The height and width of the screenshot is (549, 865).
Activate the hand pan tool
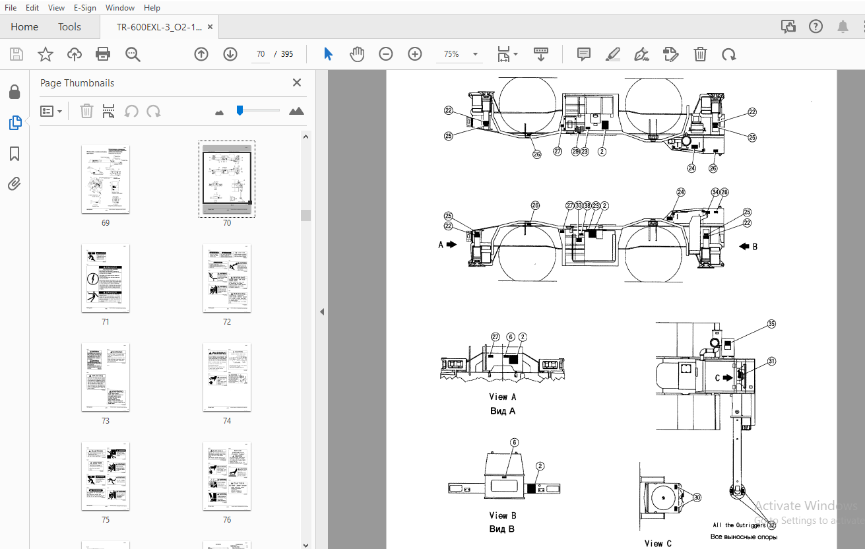tap(357, 54)
